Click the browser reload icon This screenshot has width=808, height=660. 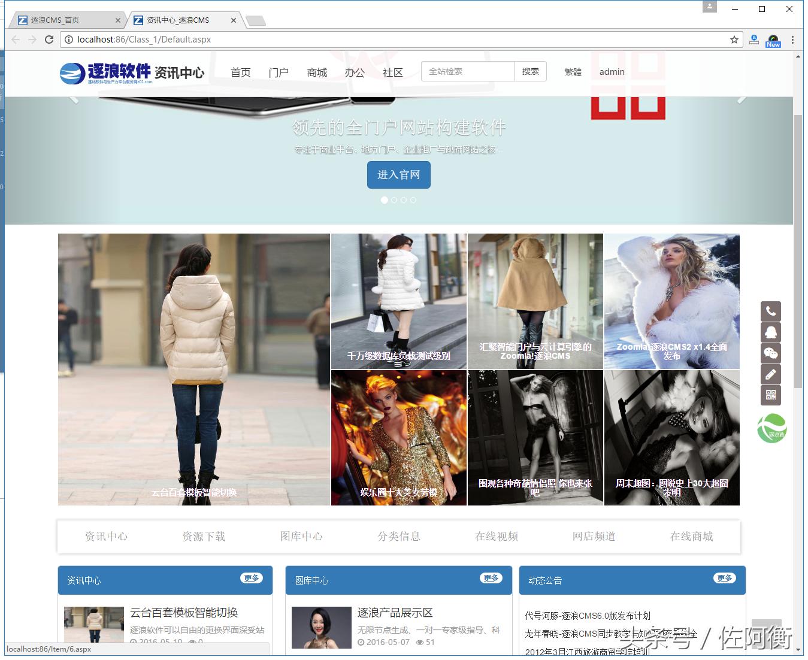49,40
